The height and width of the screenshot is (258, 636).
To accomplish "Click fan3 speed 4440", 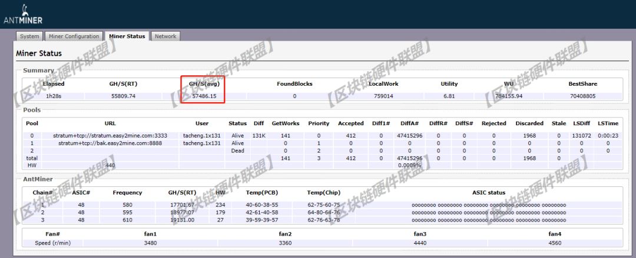I will pyautogui.click(x=420, y=243).
